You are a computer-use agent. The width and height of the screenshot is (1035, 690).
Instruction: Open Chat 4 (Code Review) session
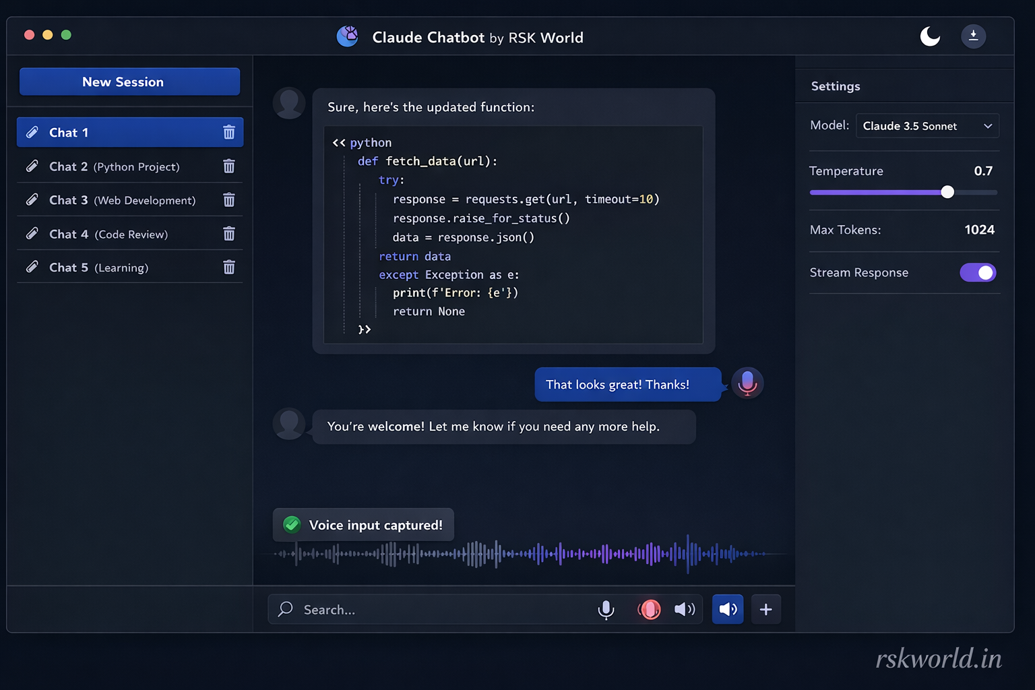(130, 233)
